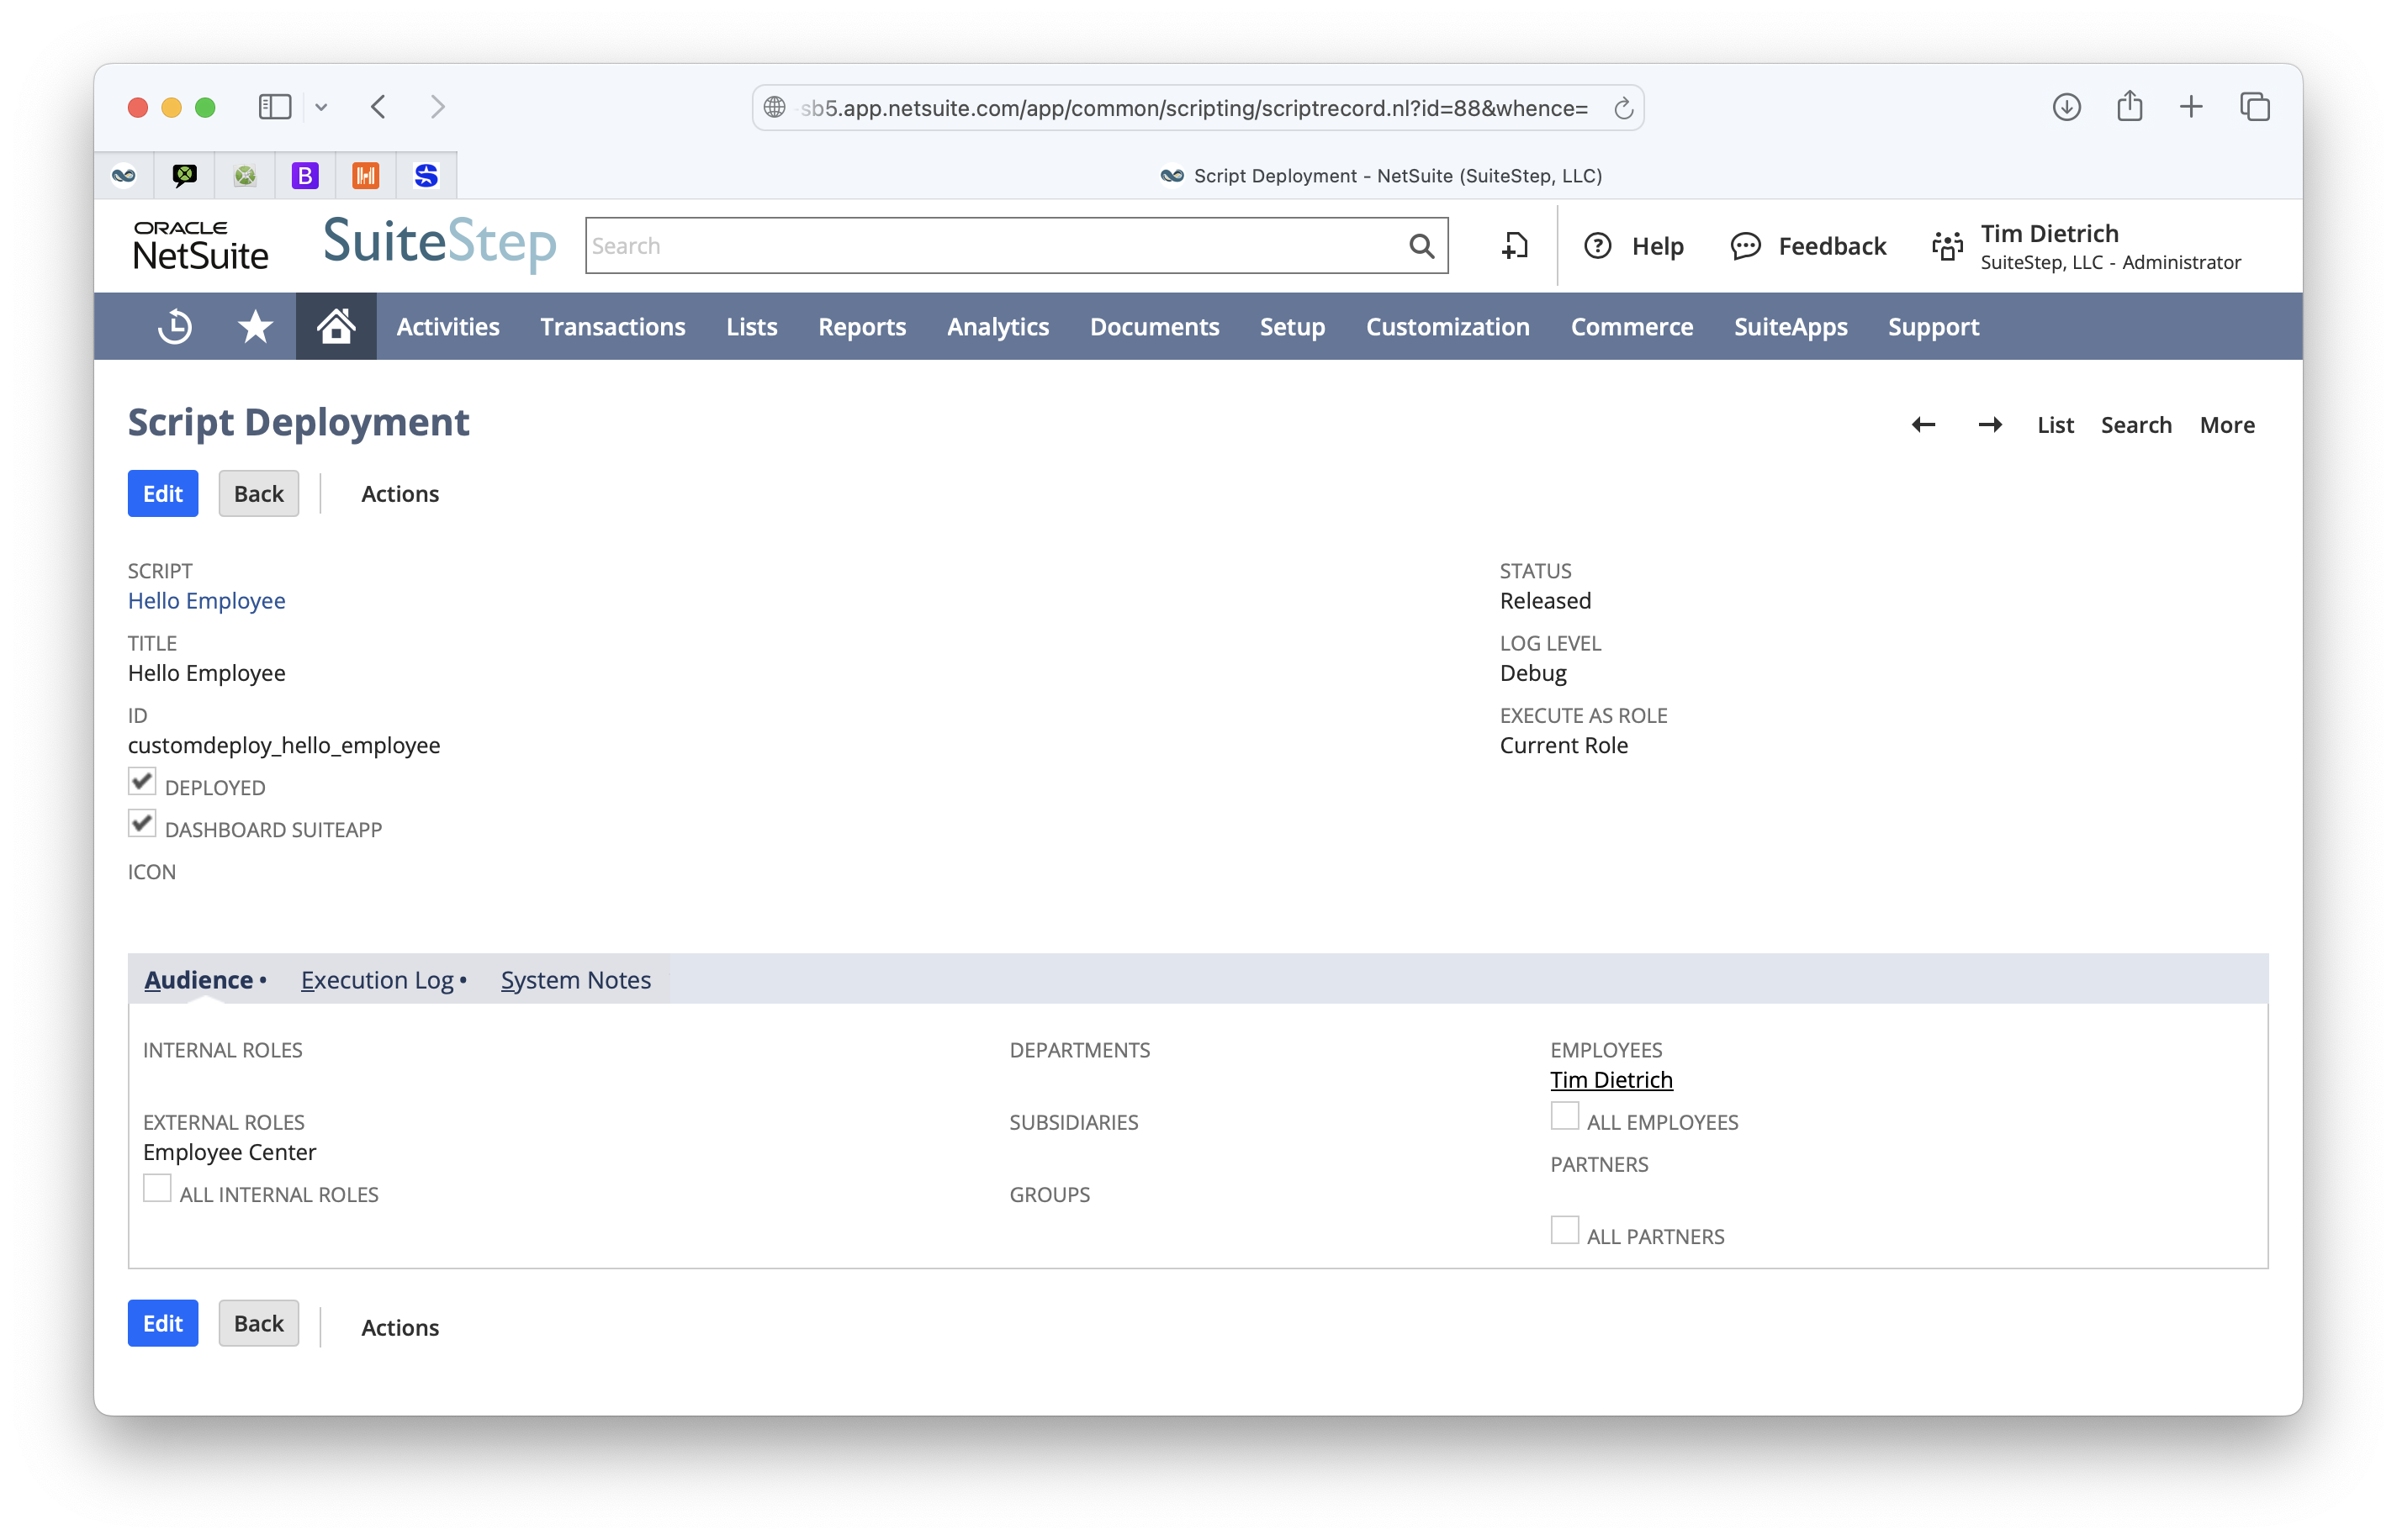Viewport: 2397px width, 1540px height.
Task: Open the SuiteApps menu
Action: (x=1791, y=327)
